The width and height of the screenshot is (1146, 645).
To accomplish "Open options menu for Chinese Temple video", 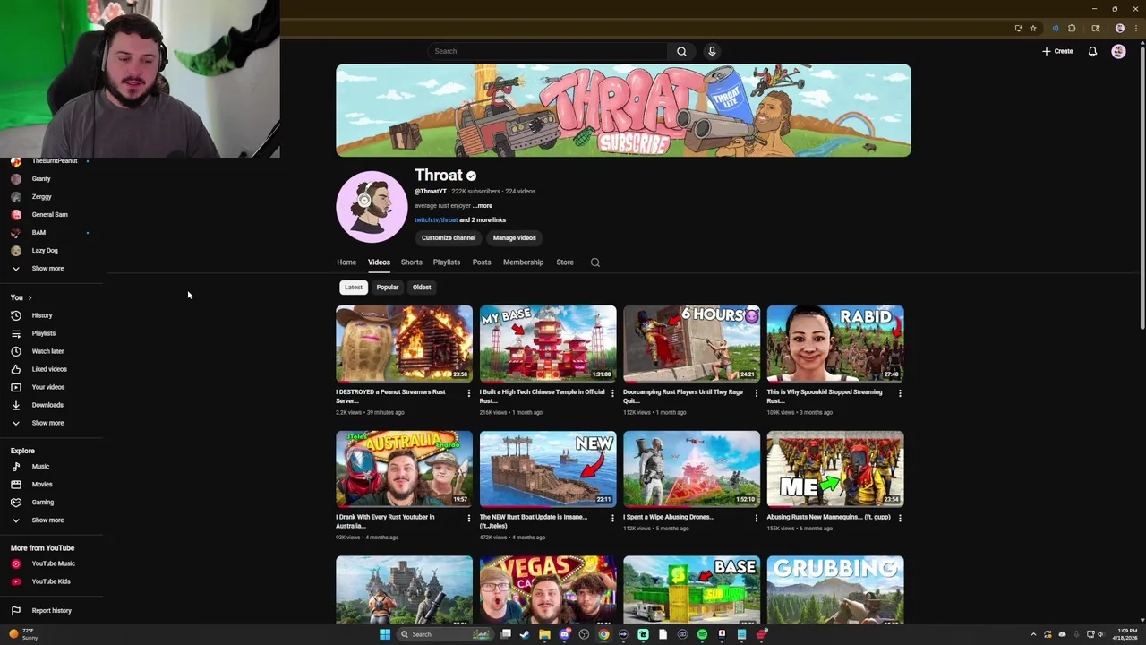I will click(612, 392).
